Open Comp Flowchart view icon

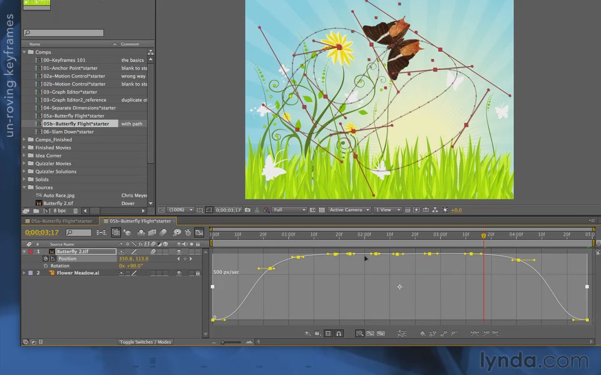(435, 210)
